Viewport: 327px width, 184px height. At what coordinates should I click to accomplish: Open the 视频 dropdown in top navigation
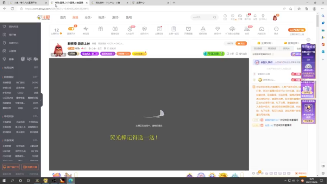tap(102, 17)
